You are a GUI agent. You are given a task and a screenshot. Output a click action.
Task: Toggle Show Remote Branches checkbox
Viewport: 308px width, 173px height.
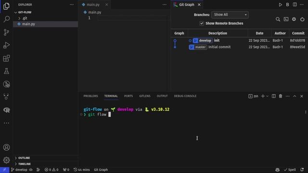[202, 24]
